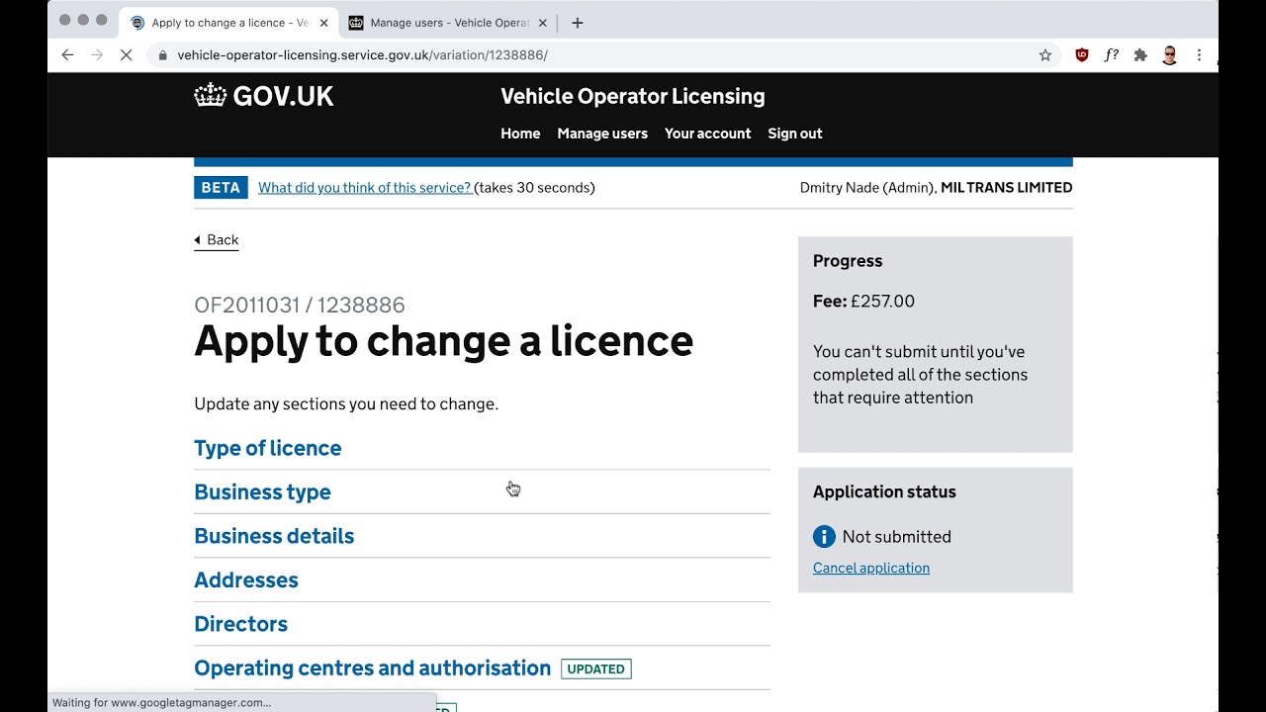Open the Directors section
Viewport: 1266px width, 712px height.
(x=240, y=624)
